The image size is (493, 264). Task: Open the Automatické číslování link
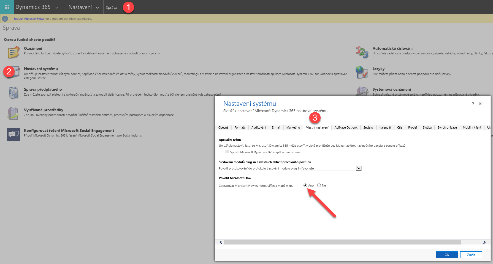click(392, 48)
